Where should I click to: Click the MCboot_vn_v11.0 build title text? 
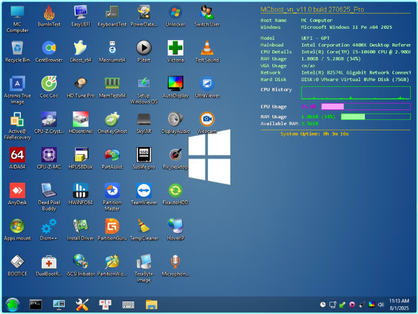click(312, 9)
